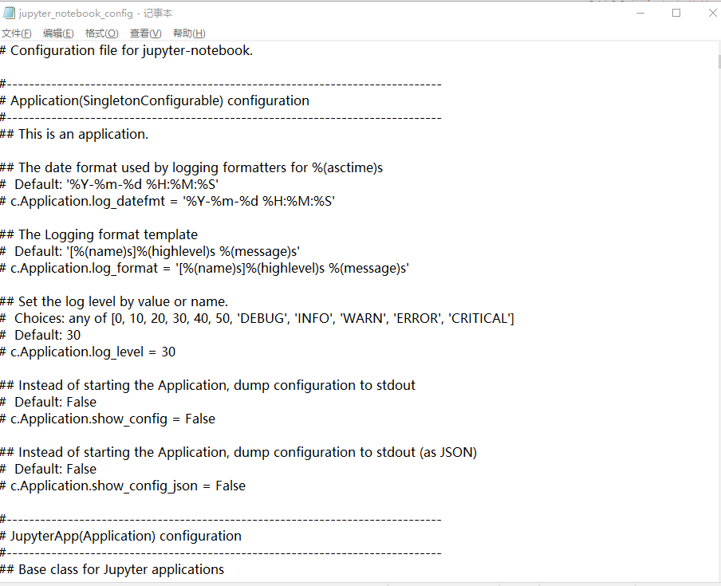Click the Notepad icon in title bar

(9, 13)
